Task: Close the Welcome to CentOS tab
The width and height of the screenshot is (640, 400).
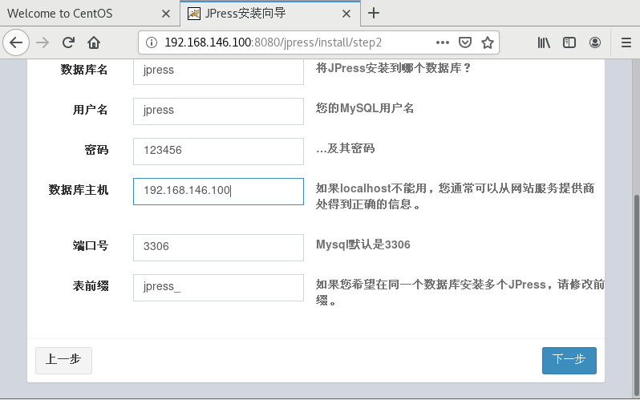Action: coord(166,14)
